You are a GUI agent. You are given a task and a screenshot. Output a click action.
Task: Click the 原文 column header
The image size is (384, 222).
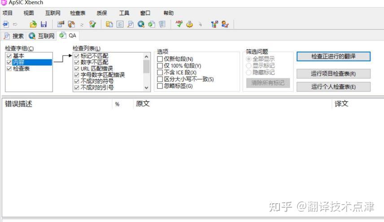pos(232,104)
